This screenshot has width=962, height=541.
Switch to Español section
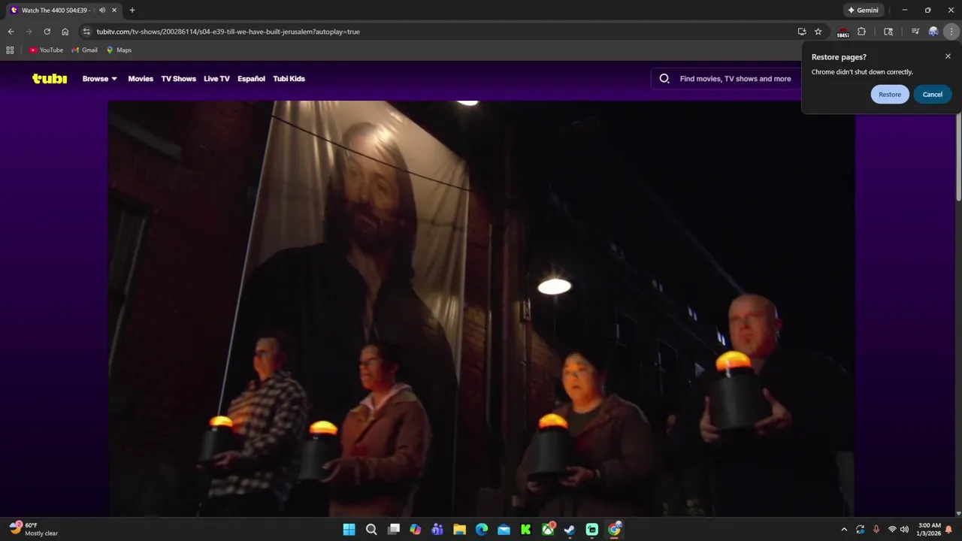251,78
